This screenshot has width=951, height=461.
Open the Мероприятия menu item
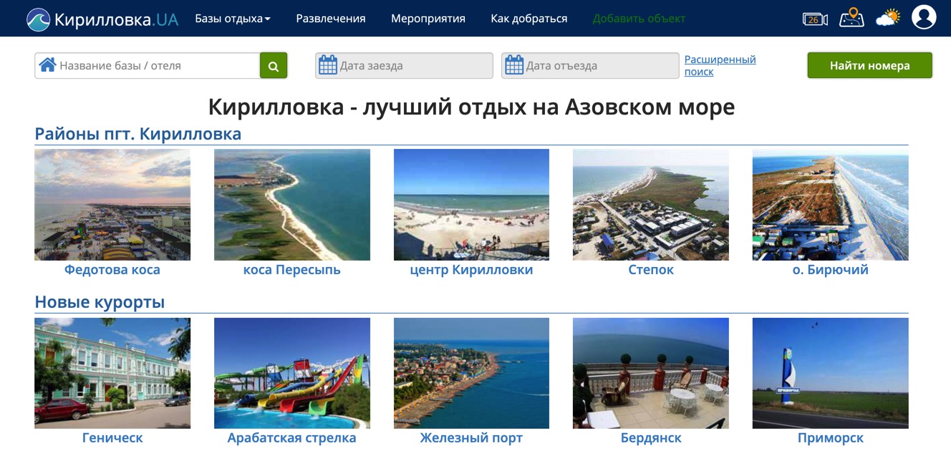(428, 19)
